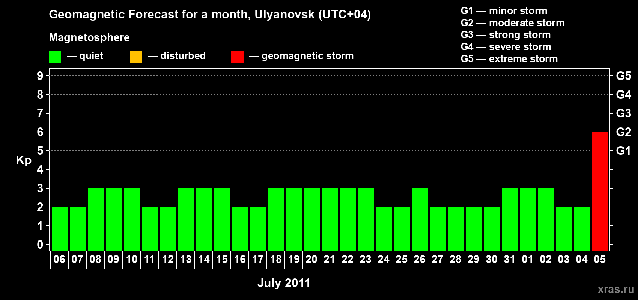
Task: Select the green bar above day 20
Action: pos(311,219)
